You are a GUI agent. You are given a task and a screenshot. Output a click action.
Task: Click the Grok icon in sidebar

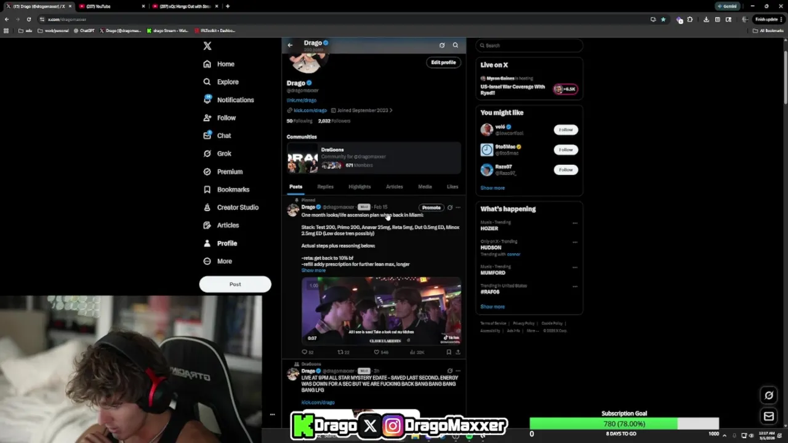point(207,153)
